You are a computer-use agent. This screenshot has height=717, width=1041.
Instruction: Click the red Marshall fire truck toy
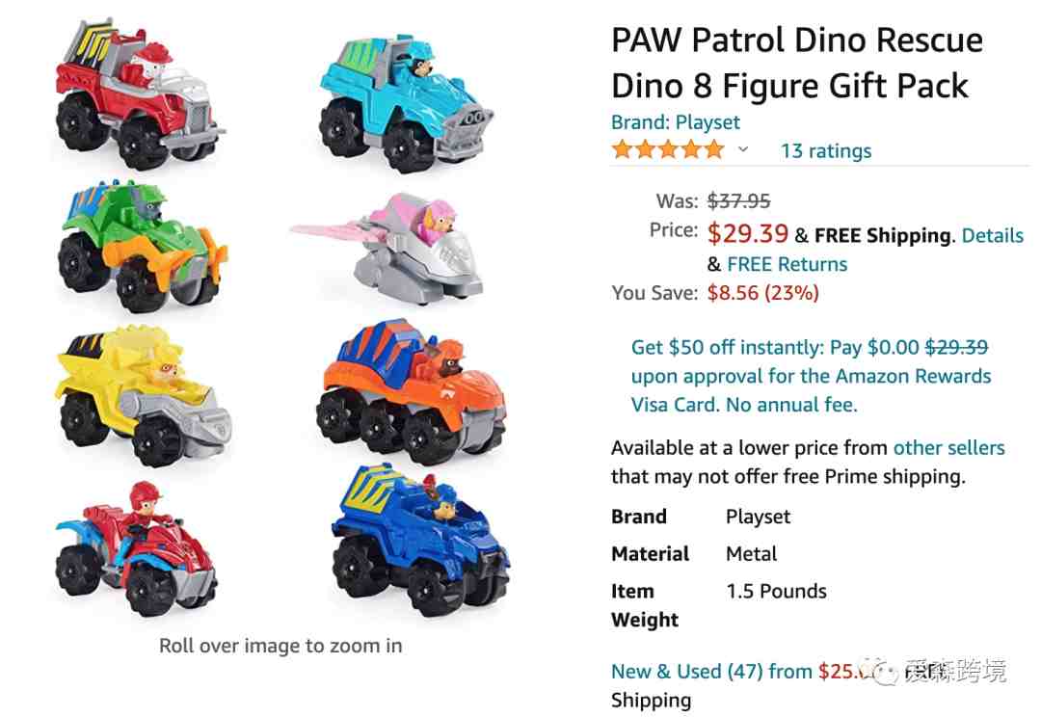click(x=138, y=94)
